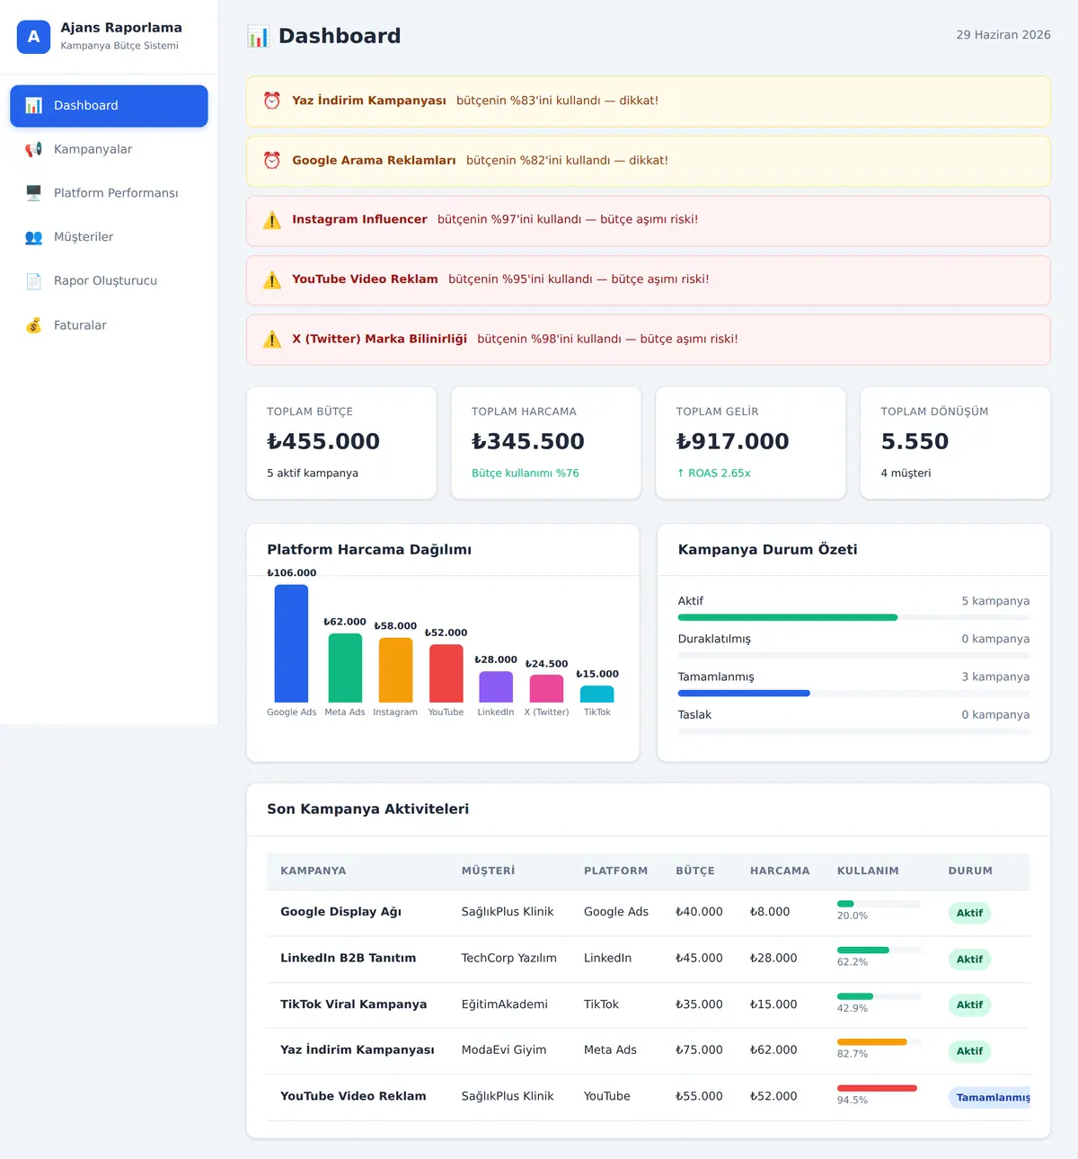
Task: Click the 94.5% red usage bar
Action: (877, 1088)
